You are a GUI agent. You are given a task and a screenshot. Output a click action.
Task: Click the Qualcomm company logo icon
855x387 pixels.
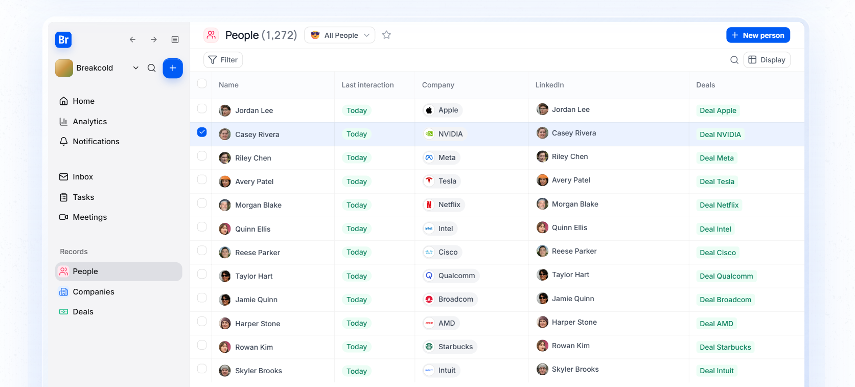click(429, 276)
